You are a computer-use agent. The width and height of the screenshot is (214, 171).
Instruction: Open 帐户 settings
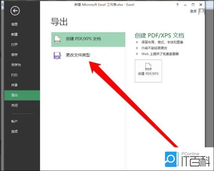14,121
